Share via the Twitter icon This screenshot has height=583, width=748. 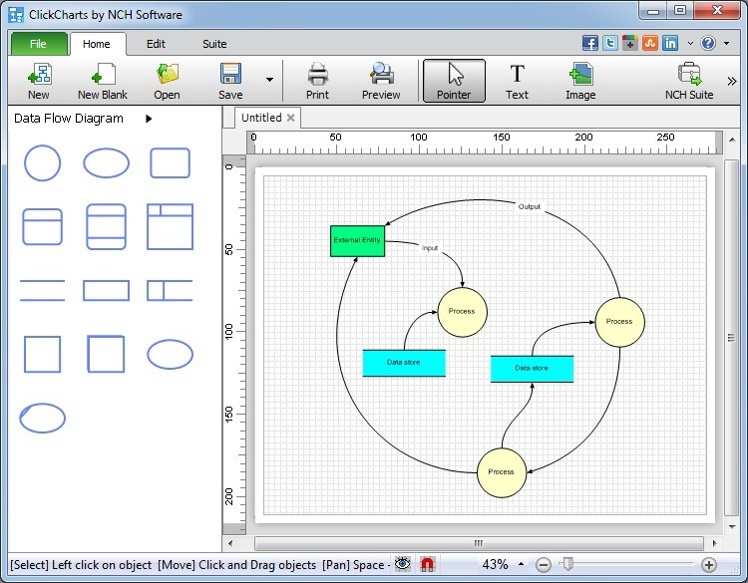(x=610, y=44)
